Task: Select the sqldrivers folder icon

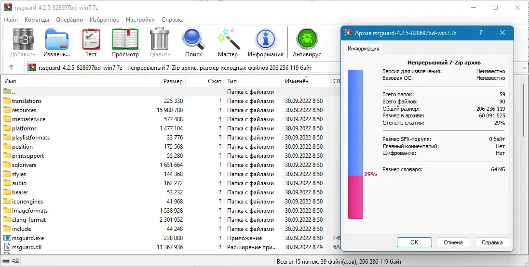Action: click(7, 165)
